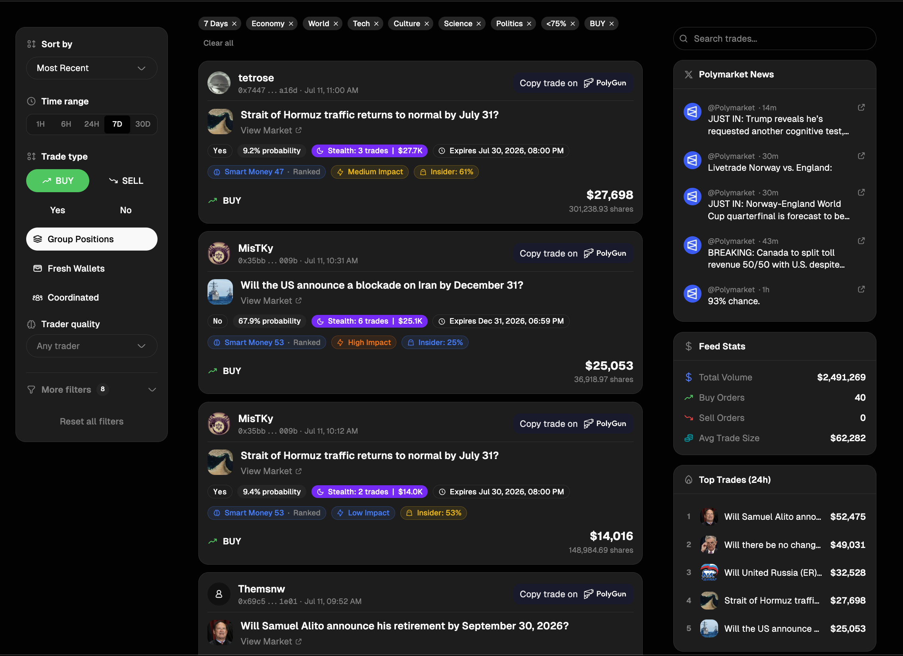Viewport: 903px width, 656px height.
Task: Select the 6H time range
Action: 66,124
